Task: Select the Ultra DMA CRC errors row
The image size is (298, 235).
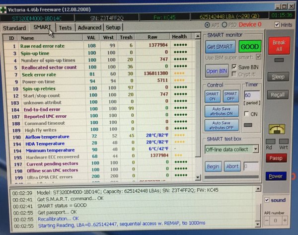Action: (103, 177)
